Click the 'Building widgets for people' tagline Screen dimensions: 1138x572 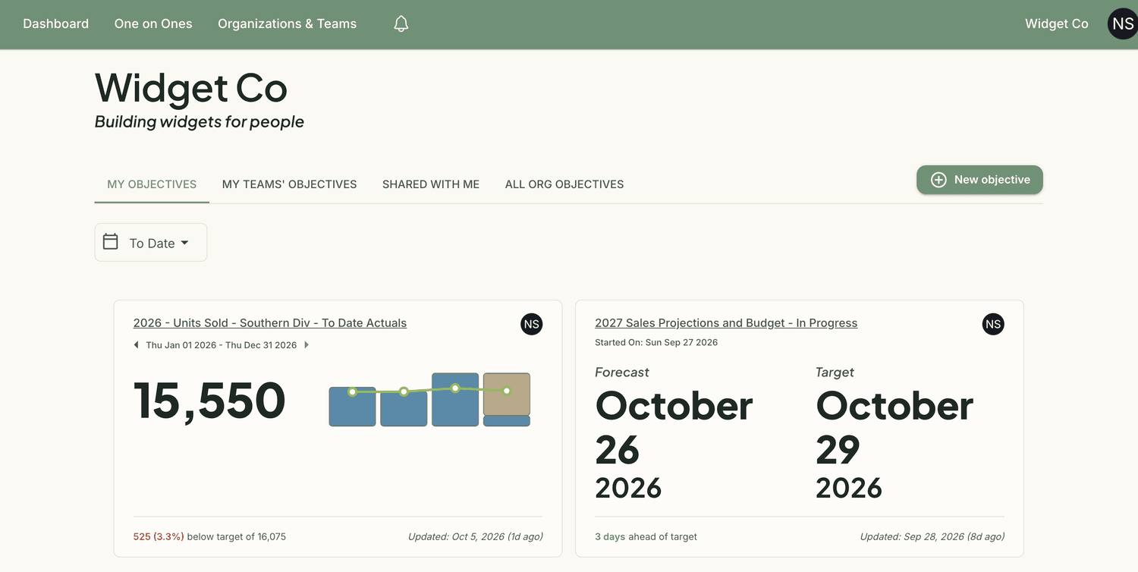(x=200, y=122)
